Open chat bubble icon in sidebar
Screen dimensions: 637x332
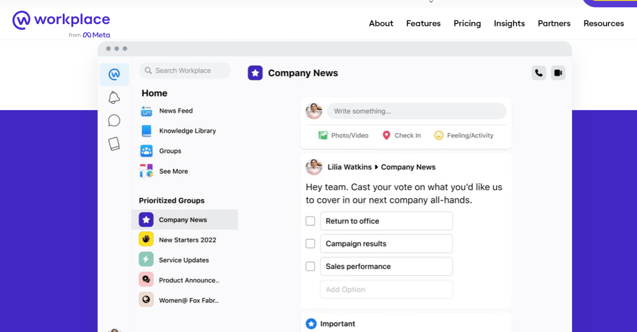pos(114,121)
